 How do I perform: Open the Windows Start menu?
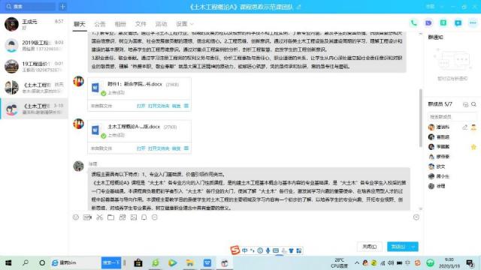tap(8, 263)
